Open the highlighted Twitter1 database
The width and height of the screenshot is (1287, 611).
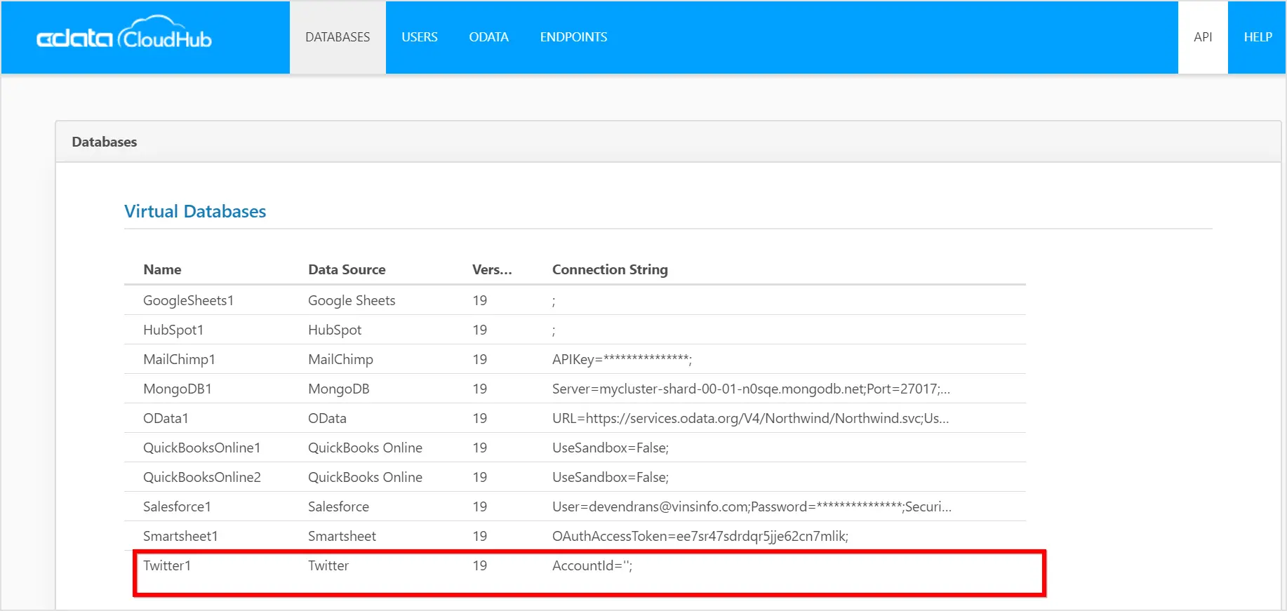tap(167, 565)
